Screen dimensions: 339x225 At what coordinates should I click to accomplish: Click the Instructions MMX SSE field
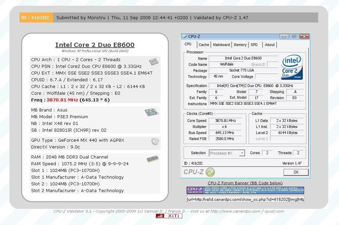click(256, 104)
